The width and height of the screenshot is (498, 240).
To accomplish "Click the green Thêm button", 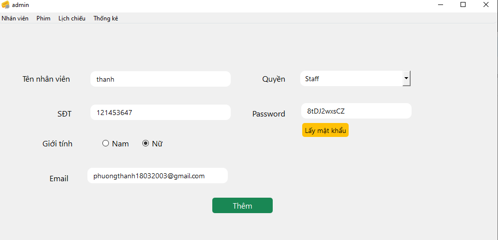I will pos(242,206).
